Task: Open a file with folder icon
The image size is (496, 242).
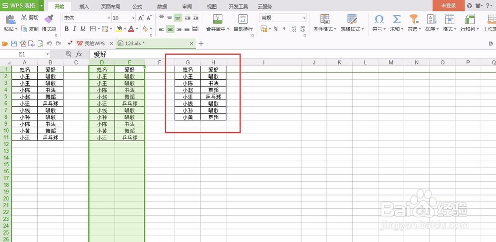Action: pyautogui.click(x=5, y=44)
